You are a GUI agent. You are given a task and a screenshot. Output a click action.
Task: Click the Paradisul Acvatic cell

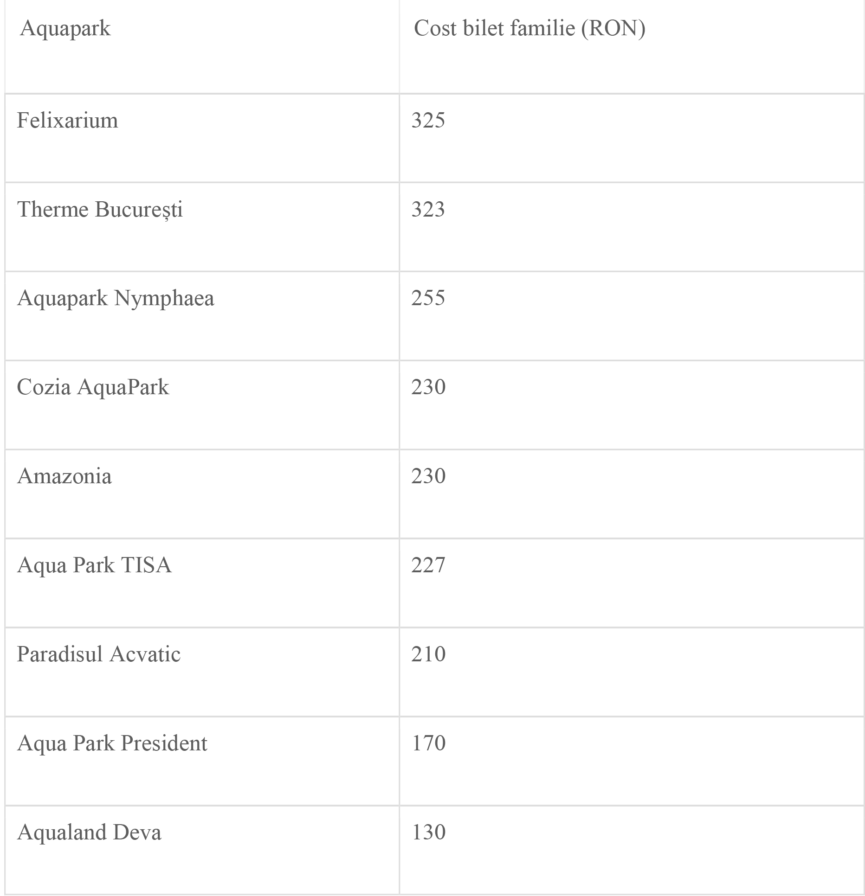point(98,654)
